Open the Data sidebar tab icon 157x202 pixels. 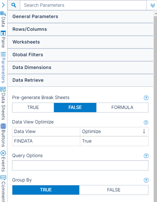click(3, 13)
